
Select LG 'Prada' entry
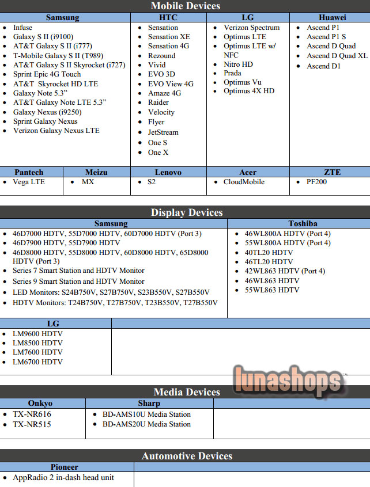232,73
